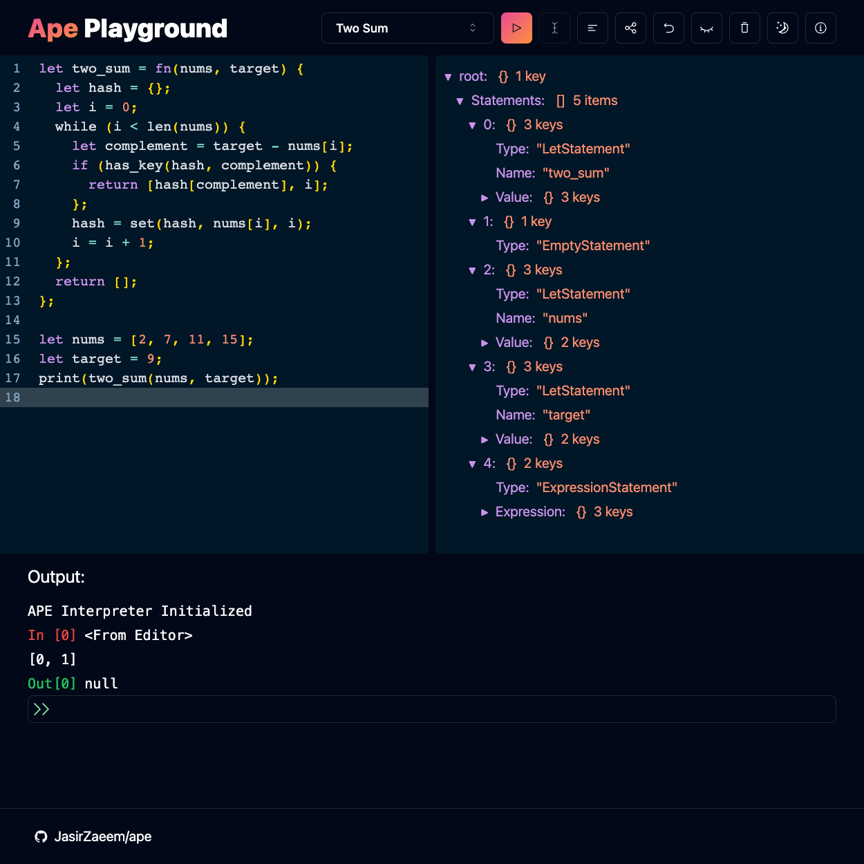This screenshot has width=864, height=864.
Task: Toggle the closed-eye visibility button
Action: (706, 28)
